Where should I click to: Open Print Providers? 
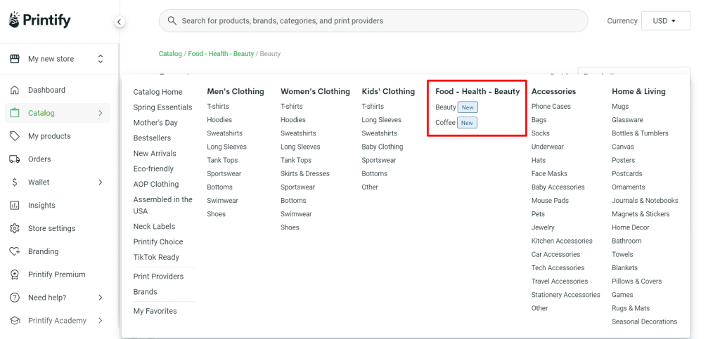coord(158,277)
